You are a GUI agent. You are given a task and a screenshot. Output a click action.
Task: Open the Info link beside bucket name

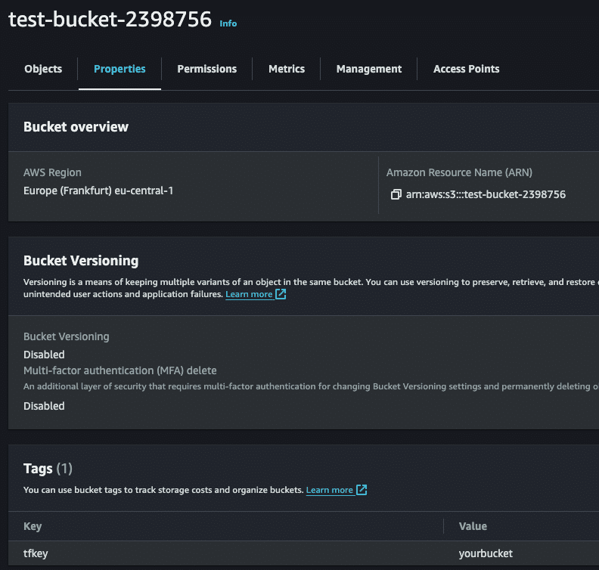coord(228,23)
